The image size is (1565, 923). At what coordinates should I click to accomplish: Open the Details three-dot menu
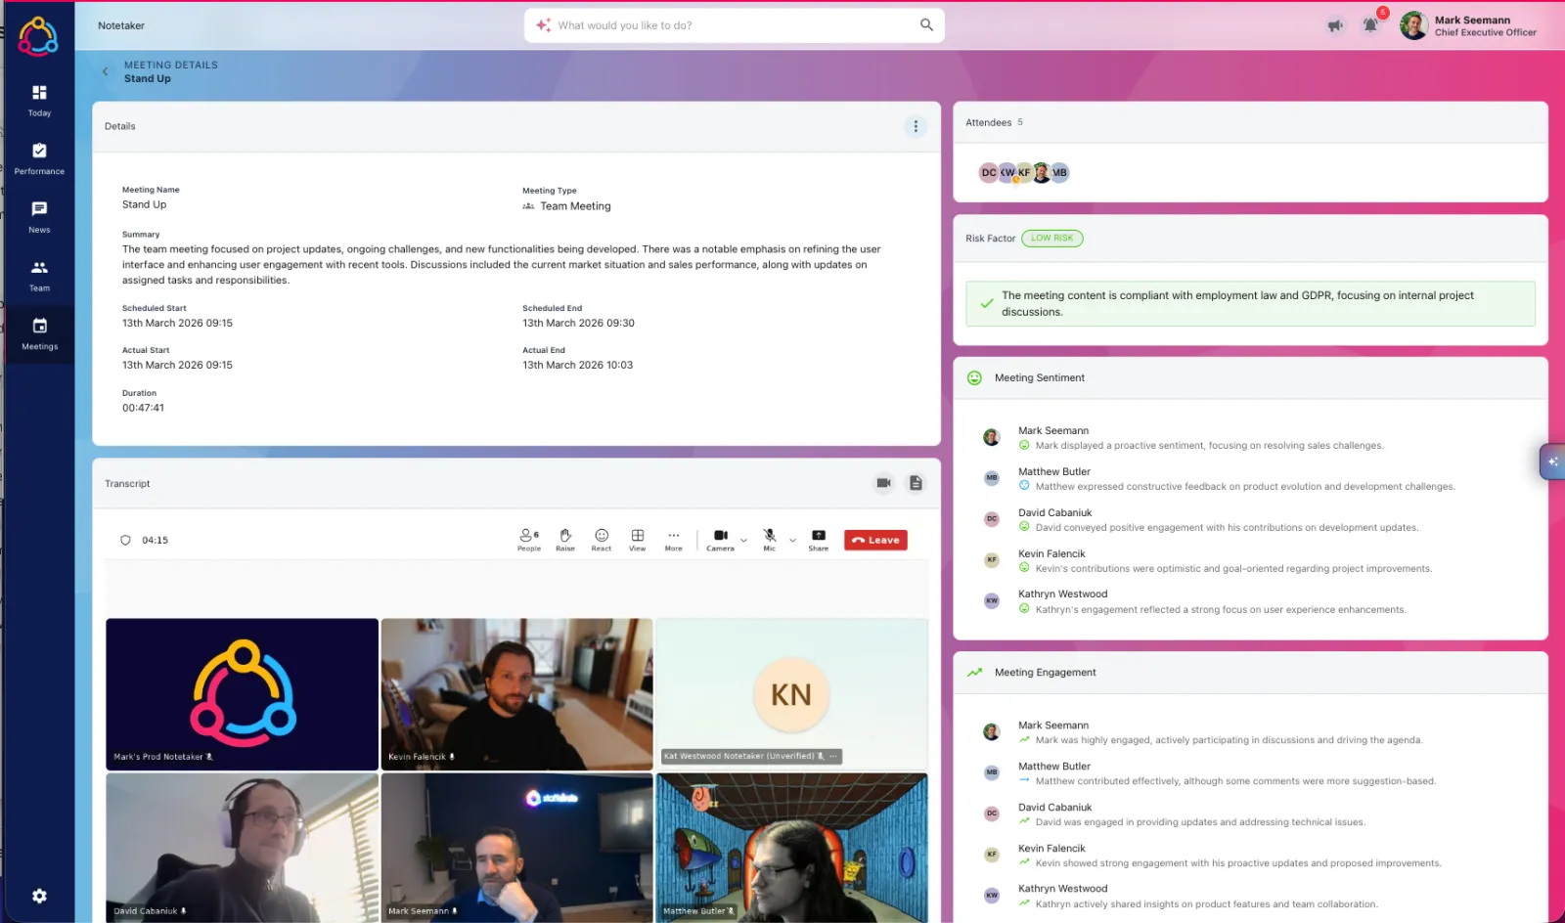(916, 126)
